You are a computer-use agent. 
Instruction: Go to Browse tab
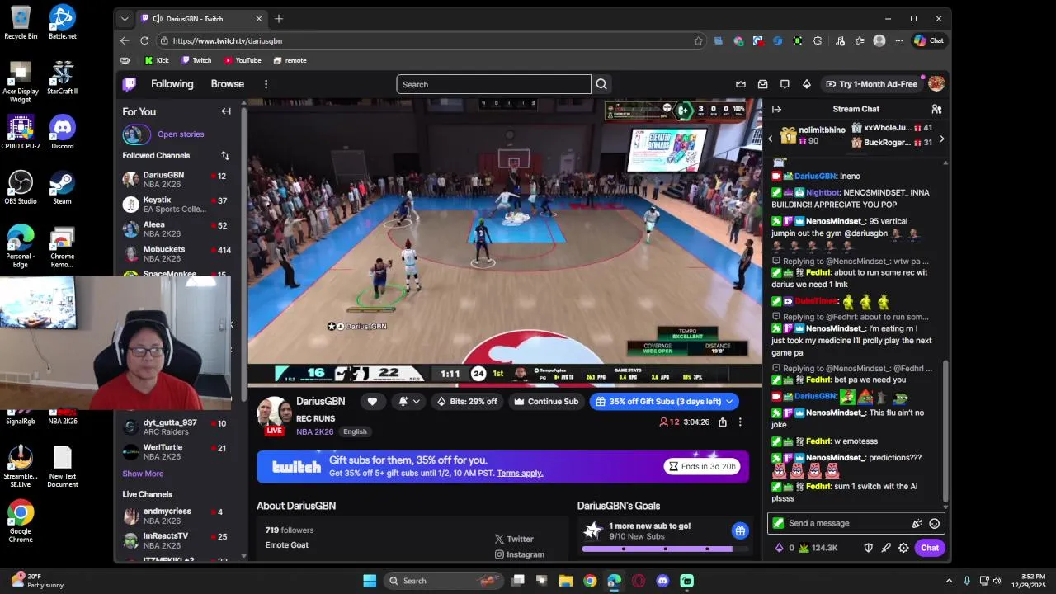[227, 84]
